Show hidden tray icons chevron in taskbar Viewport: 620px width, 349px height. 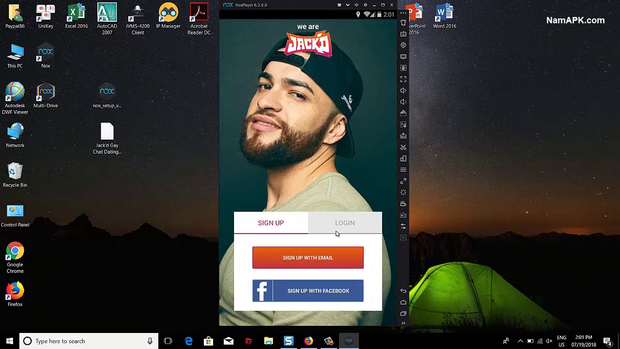(520, 341)
